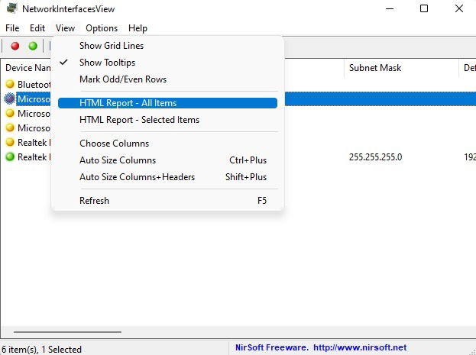The height and width of the screenshot is (355, 476).
Task: Click the red disable-interface toolbar icon
Action: pos(15,46)
